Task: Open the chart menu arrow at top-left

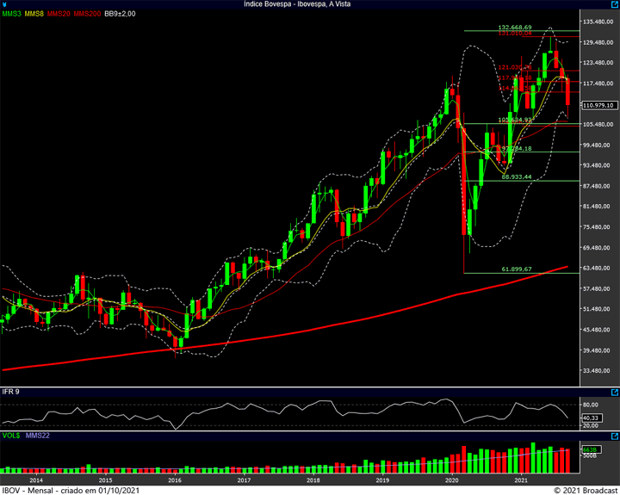Action: click(x=4, y=4)
